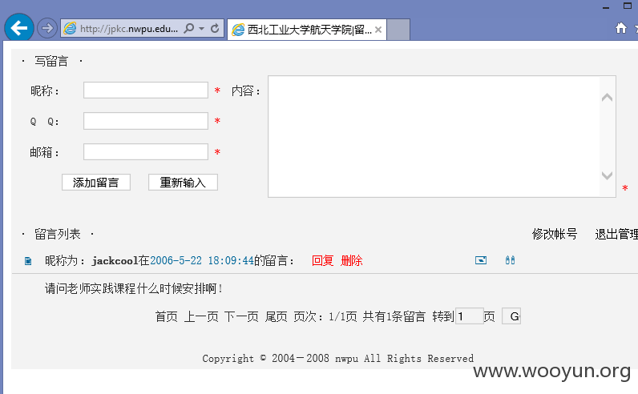638x394 pixels.
Task: Click the username jackcool
Action: [115, 260]
